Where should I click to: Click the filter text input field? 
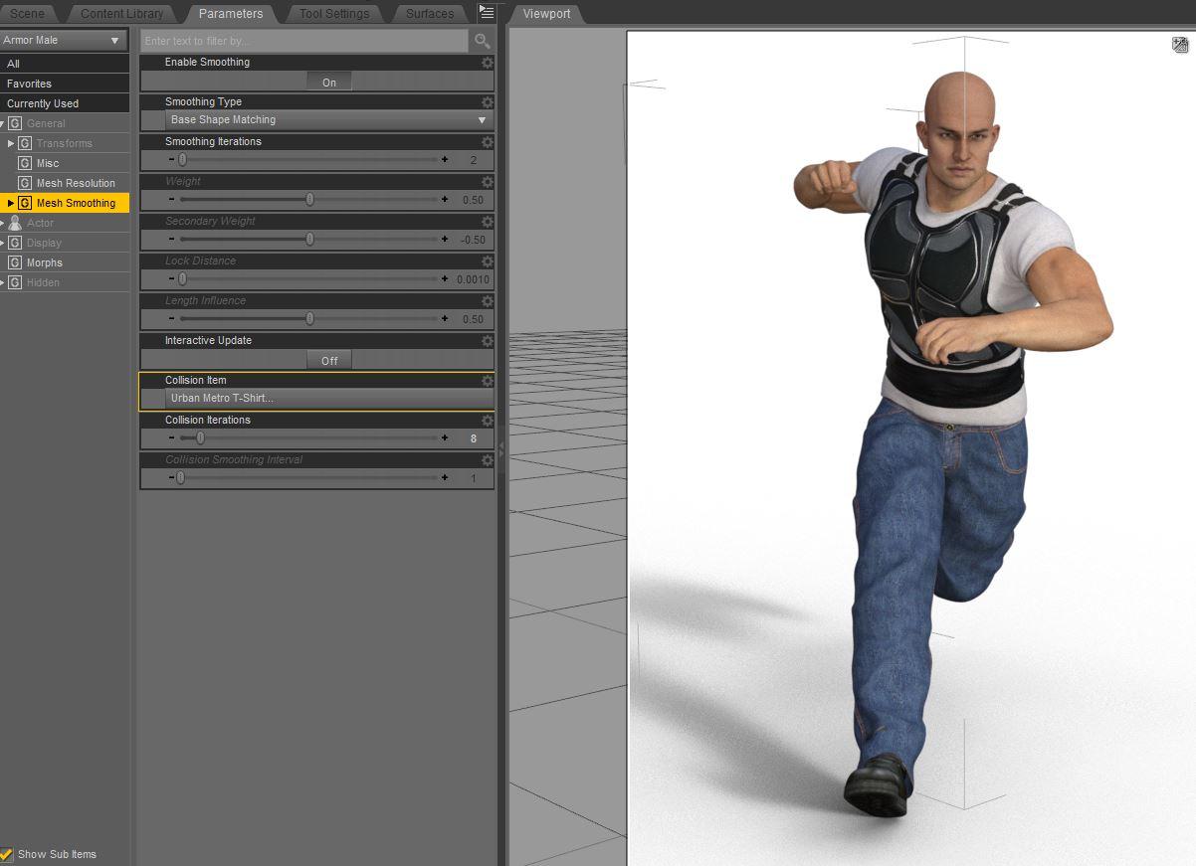pyautogui.click(x=304, y=41)
